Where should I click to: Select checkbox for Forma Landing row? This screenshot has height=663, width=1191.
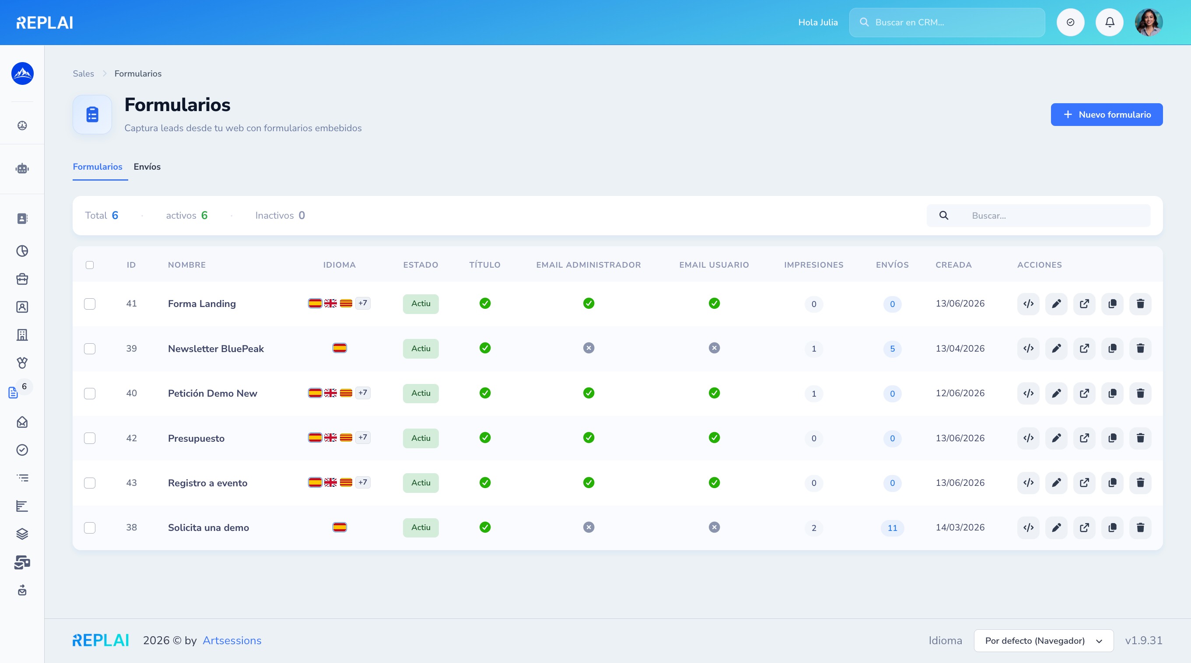point(90,304)
